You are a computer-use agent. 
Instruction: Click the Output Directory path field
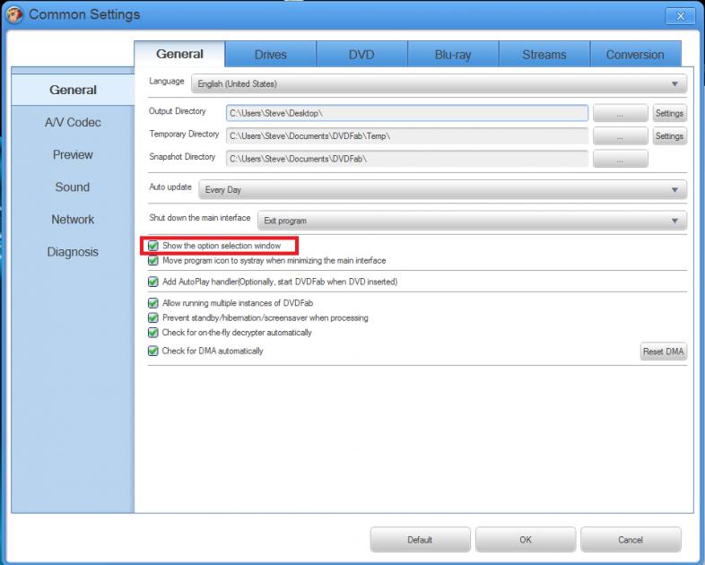(x=407, y=113)
